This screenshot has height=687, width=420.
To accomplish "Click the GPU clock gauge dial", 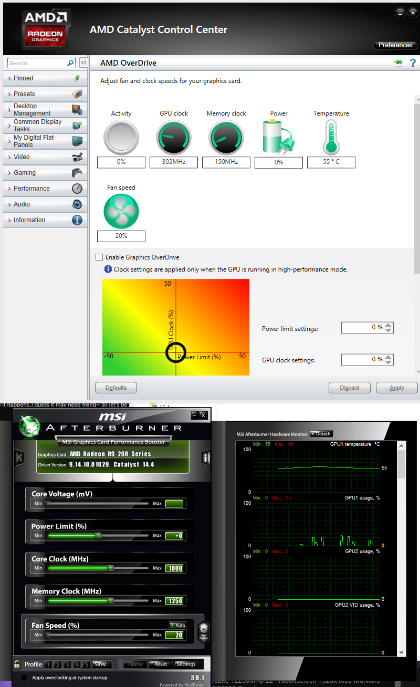I will (x=174, y=138).
